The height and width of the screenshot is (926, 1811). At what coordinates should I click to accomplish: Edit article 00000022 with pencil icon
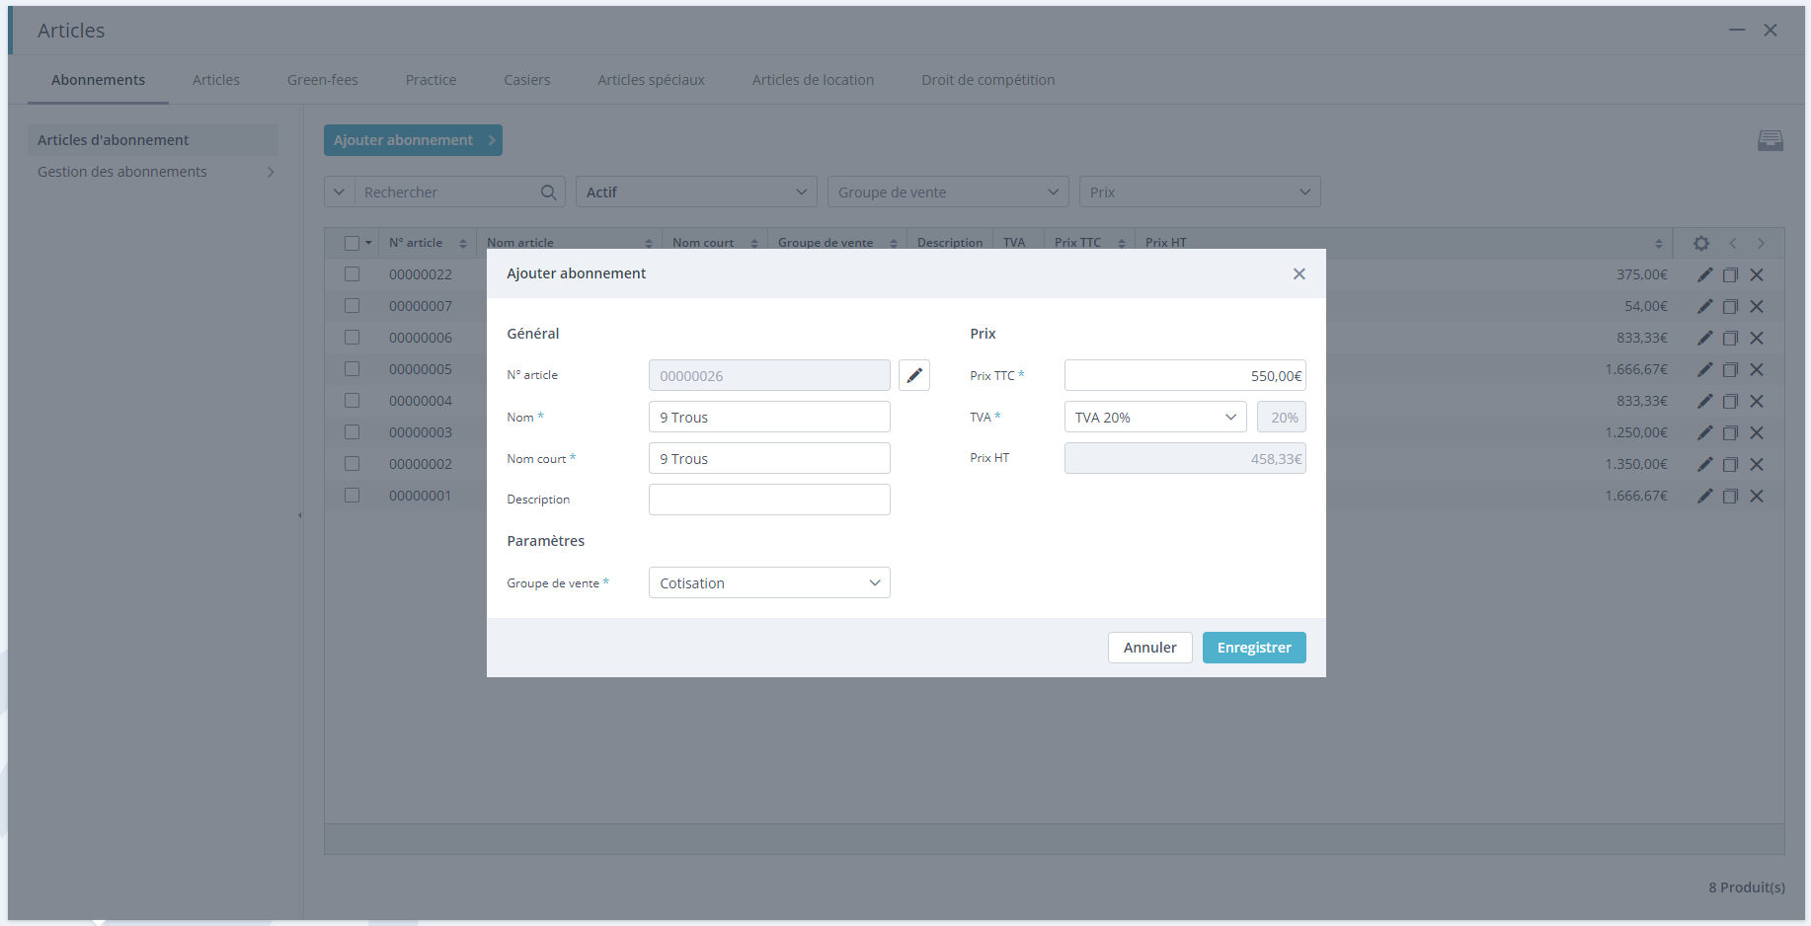[1705, 274]
